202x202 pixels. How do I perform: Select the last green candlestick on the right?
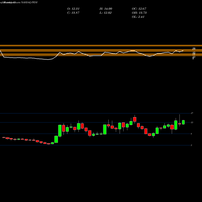183,122
